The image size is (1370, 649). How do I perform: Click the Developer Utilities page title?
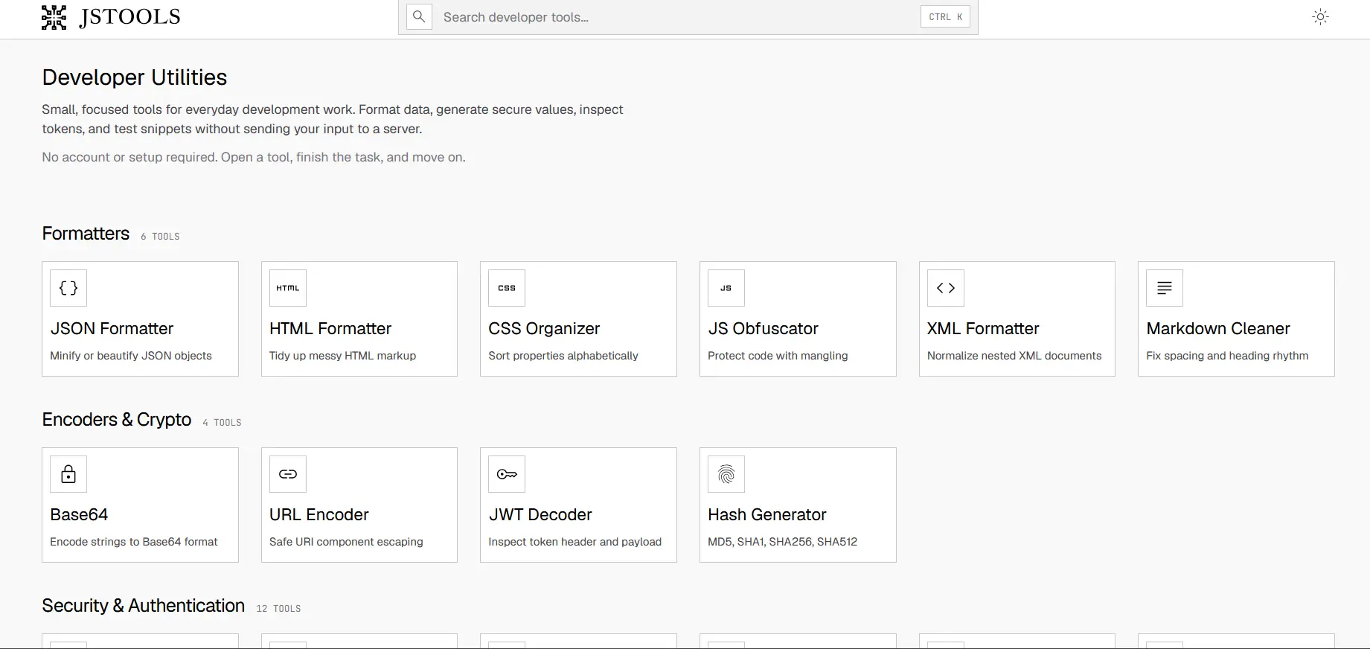(x=135, y=77)
